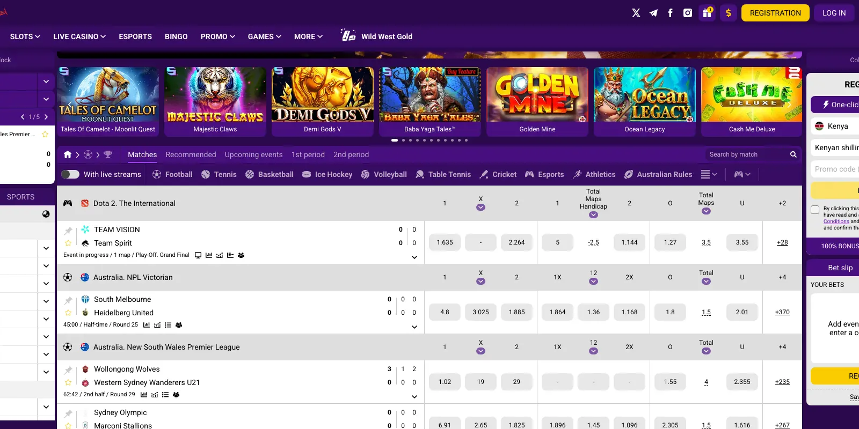Viewport: 859px width, 429px height.
Task: Bet on Heidelberg United odds 1.885
Action: [x=516, y=312]
